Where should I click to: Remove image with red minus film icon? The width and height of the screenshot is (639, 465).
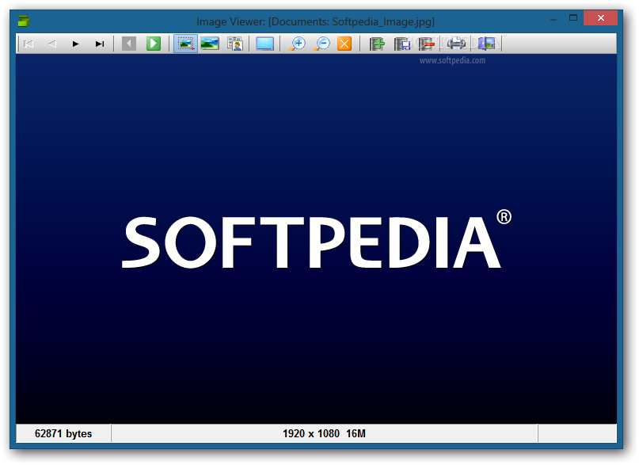tap(426, 44)
